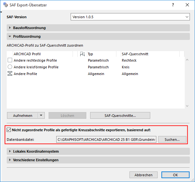Click Parametrisch type for kreisförmige Profile
The width and height of the screenshot is (195, 182).
click(98, 67)
